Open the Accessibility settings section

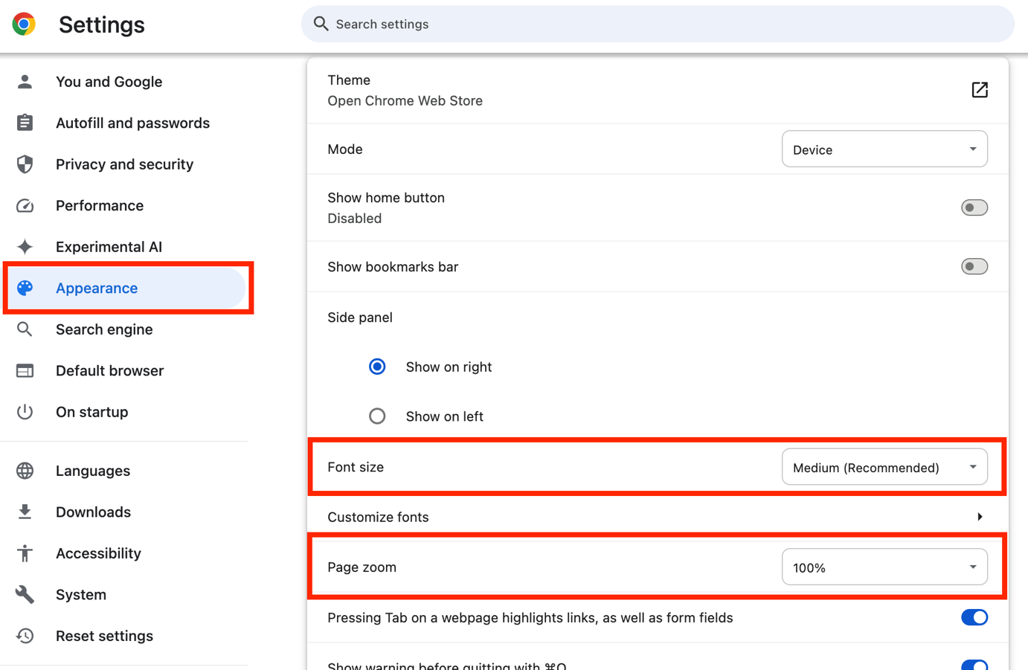tap(98, 553)
